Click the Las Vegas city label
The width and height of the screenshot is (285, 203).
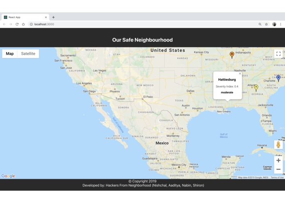[x=100, y=70]
